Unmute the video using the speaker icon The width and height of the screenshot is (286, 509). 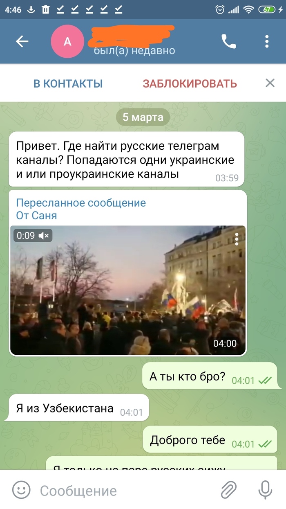[x=44, y=236]
